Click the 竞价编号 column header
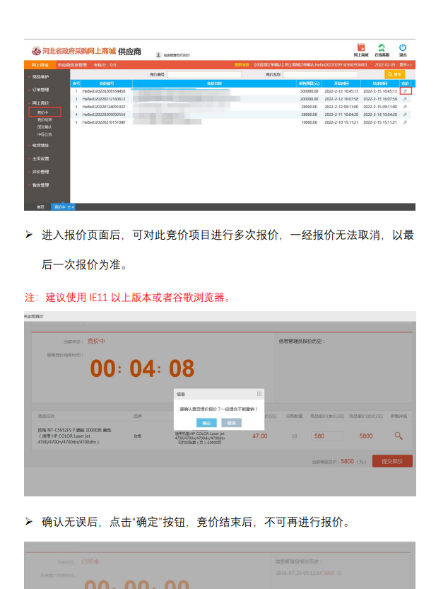Image resolution: width=448 pixels, height=589 pixels. (x=107, y=83)
